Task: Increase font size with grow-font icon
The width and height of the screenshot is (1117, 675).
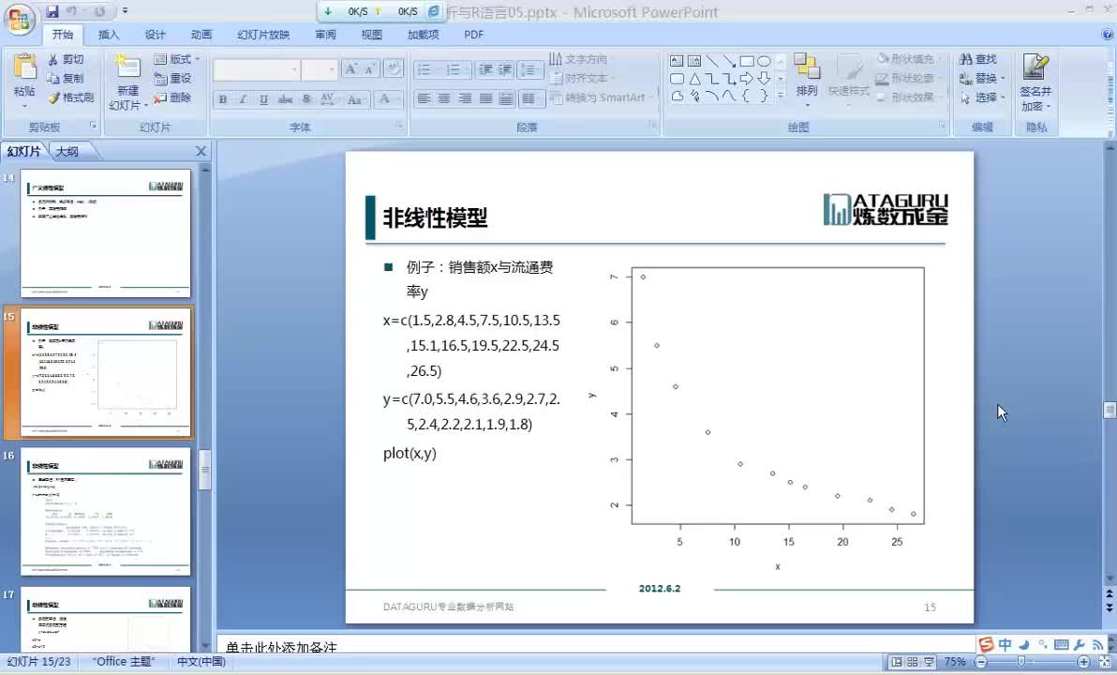Action: coord(350,69)
